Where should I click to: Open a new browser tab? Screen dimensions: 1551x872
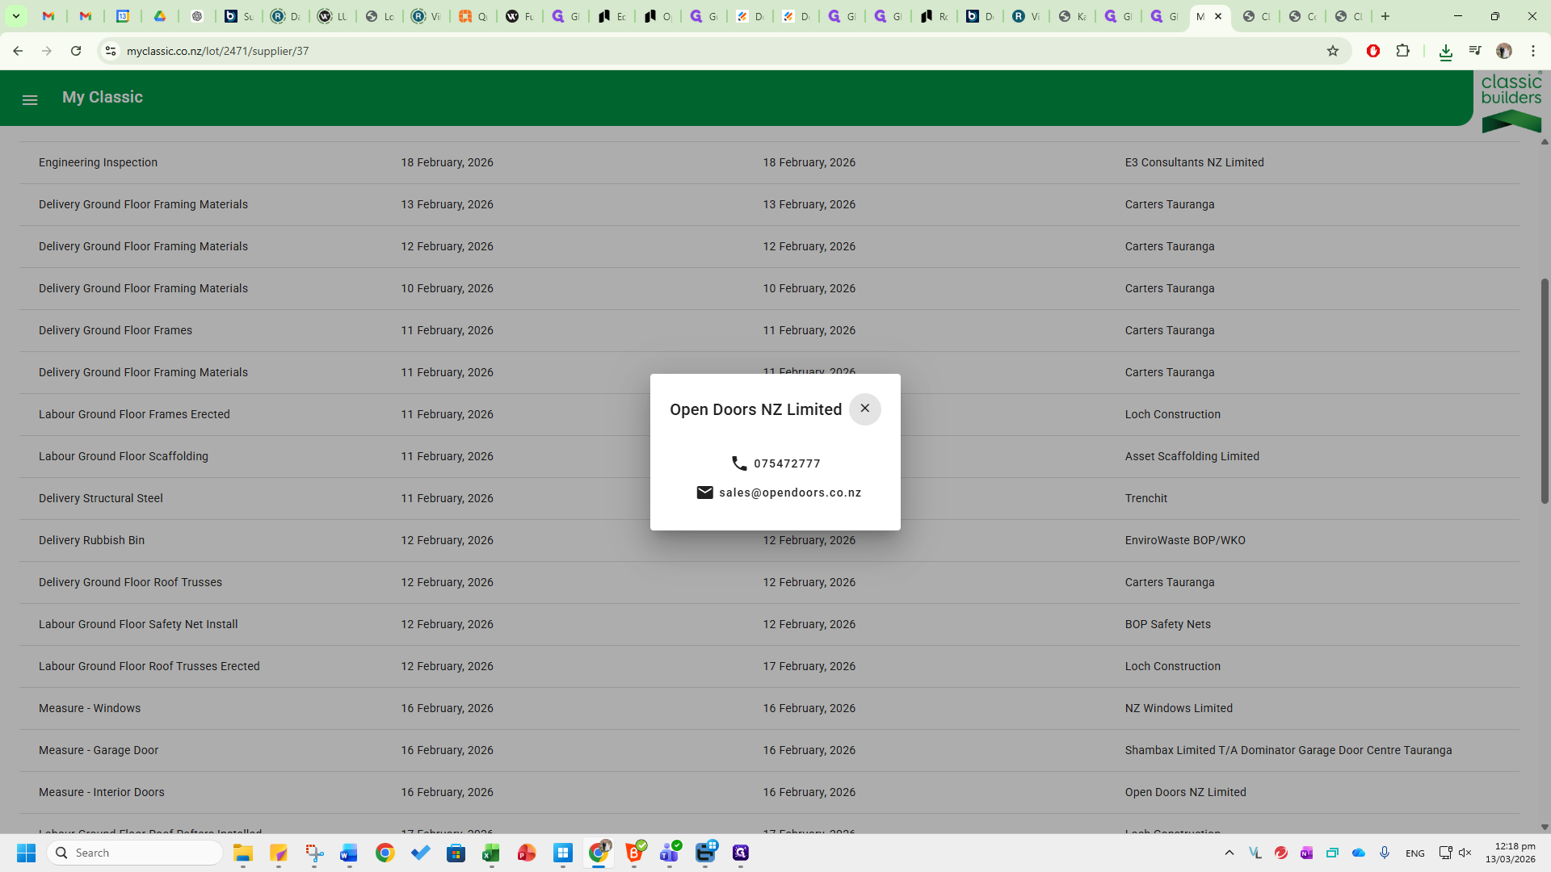pos(1385,16)
